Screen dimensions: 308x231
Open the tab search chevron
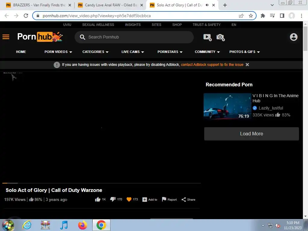pyautogui.click(x=272, y=5)
